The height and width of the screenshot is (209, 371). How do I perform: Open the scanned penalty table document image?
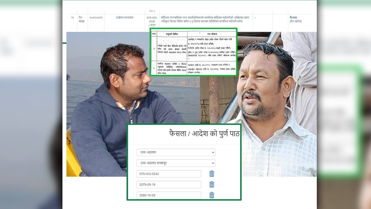193,52
